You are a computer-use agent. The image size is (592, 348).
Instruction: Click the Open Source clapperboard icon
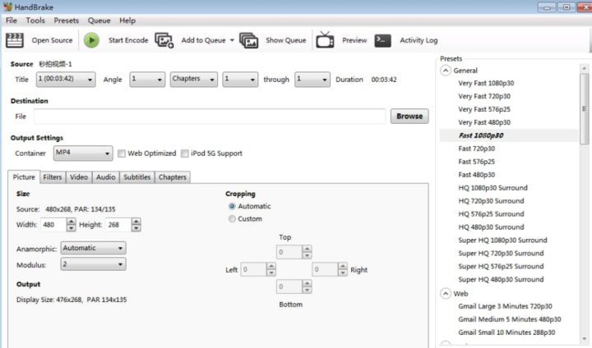pyautogui.click(x=14, y=40)
